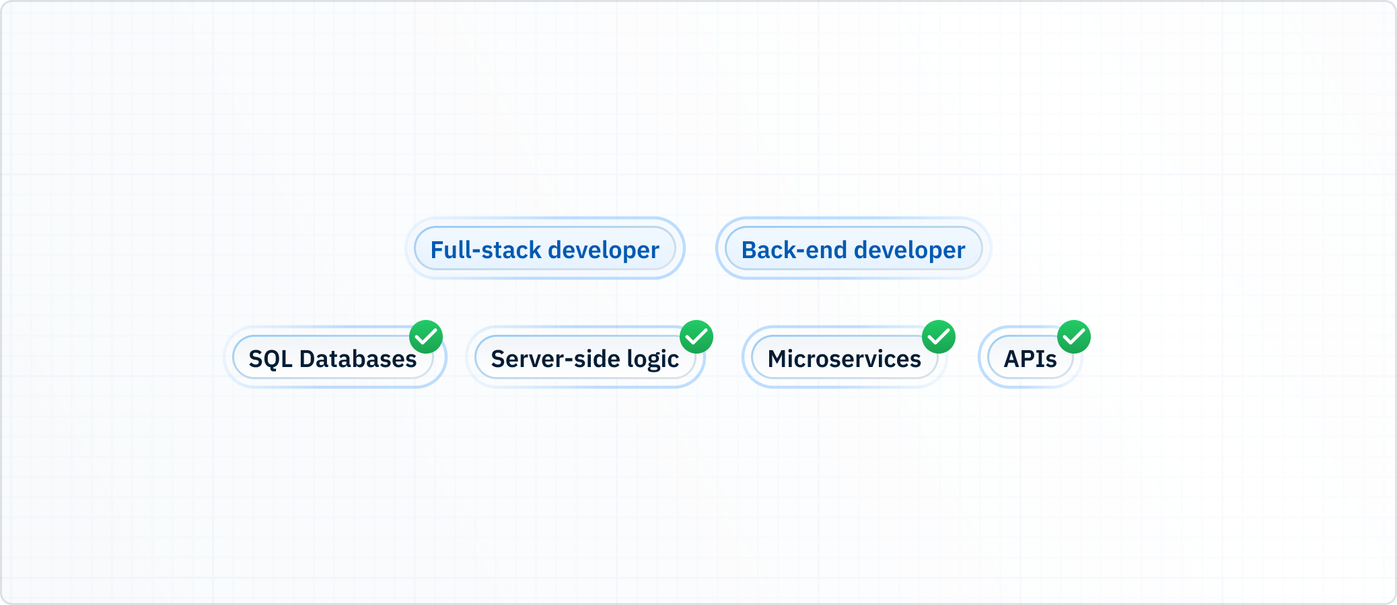
Task: Toggle the SQL Databases skill chip
Action: 332,359
